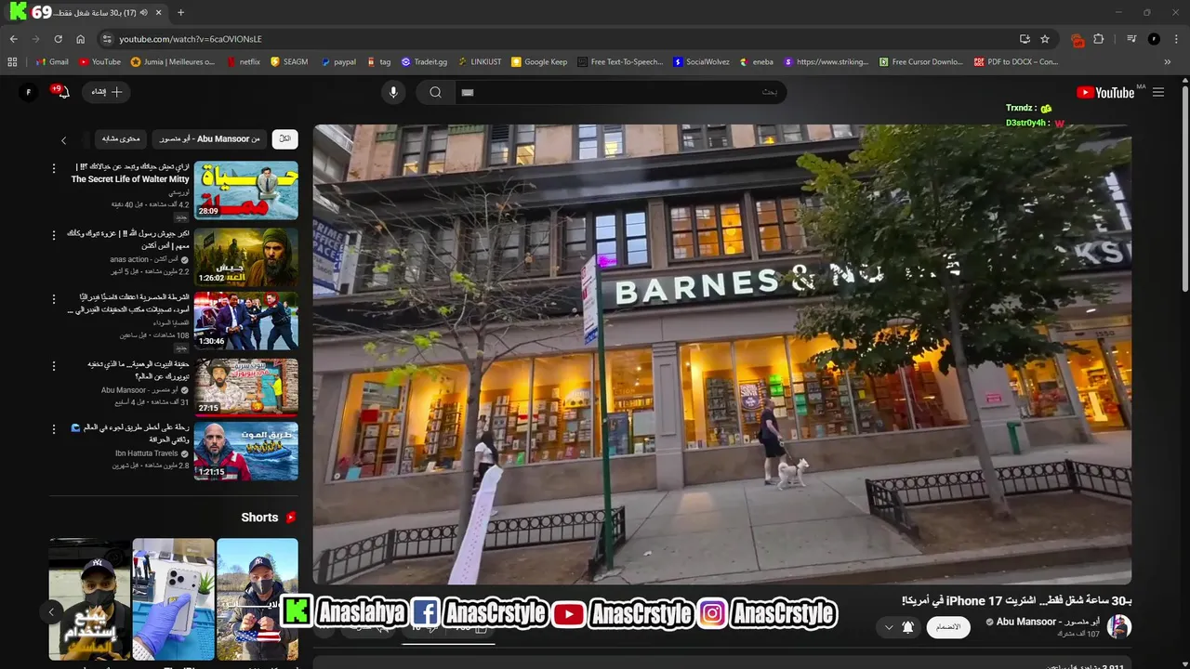This screenshot has height=669, width=1190.
Task: Open the Chrome profile avatar
Action: 1154,39
